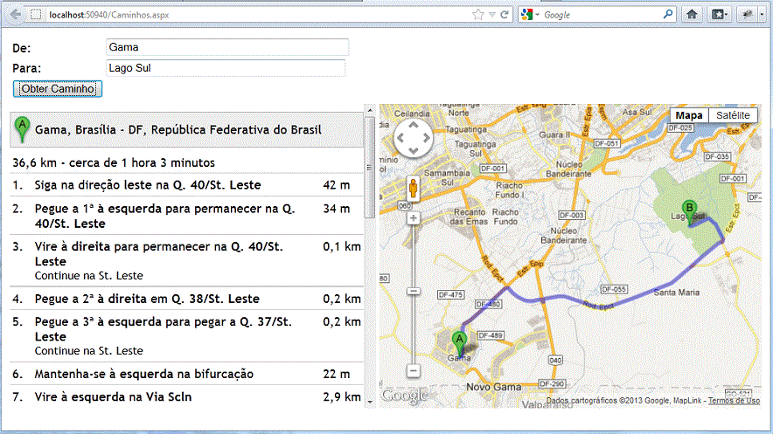Click the zoom out minus button at slider bottom
The height and width of the screenshot is (434, 773).
(414, 370)
